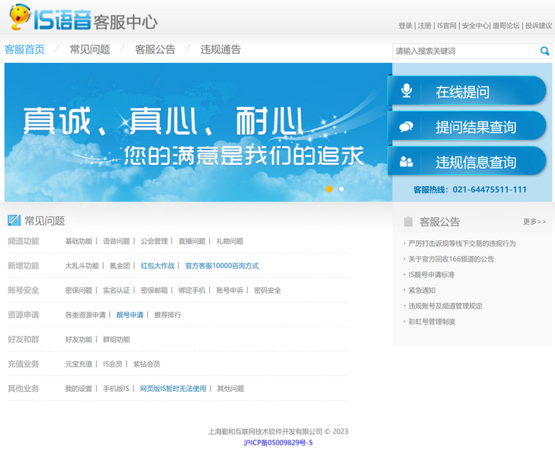Select the first orange carousel dot

329,189
